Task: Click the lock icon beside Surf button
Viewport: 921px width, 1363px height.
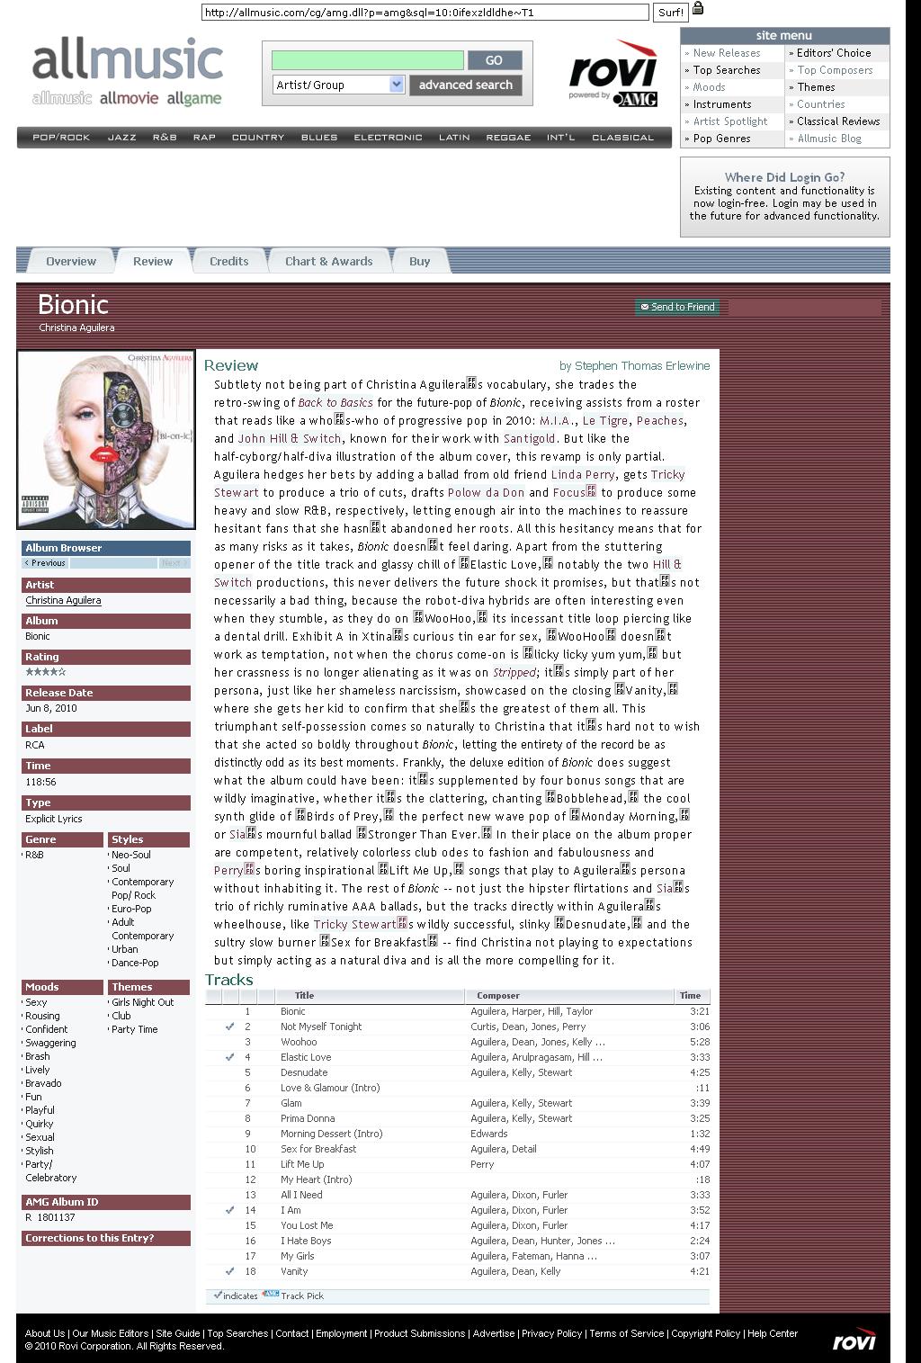Action: [x=698, y=9]
